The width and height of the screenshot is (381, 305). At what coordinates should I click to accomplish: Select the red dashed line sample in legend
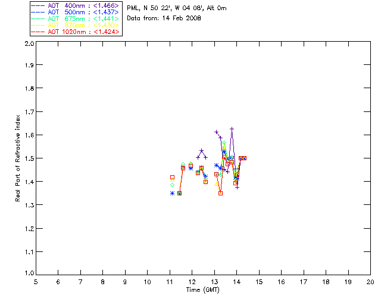click(38, 32)
